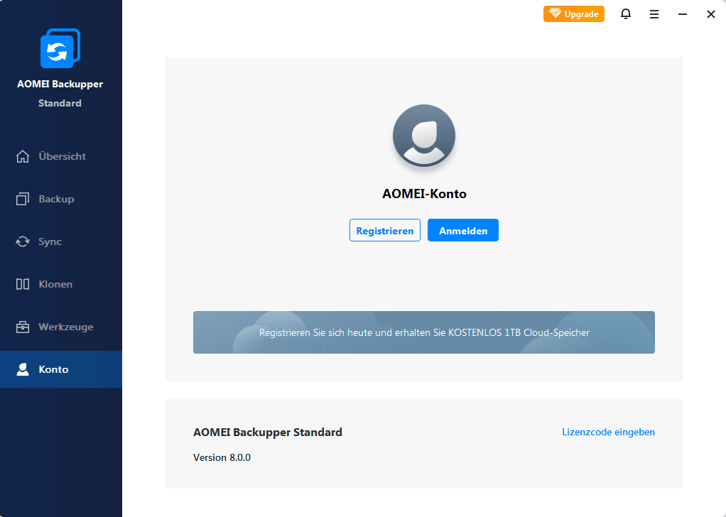Click the Version 8.0.0 text
Image resolution: width=726 pixels, height=517 pixels.
click(x=222, y=457)
